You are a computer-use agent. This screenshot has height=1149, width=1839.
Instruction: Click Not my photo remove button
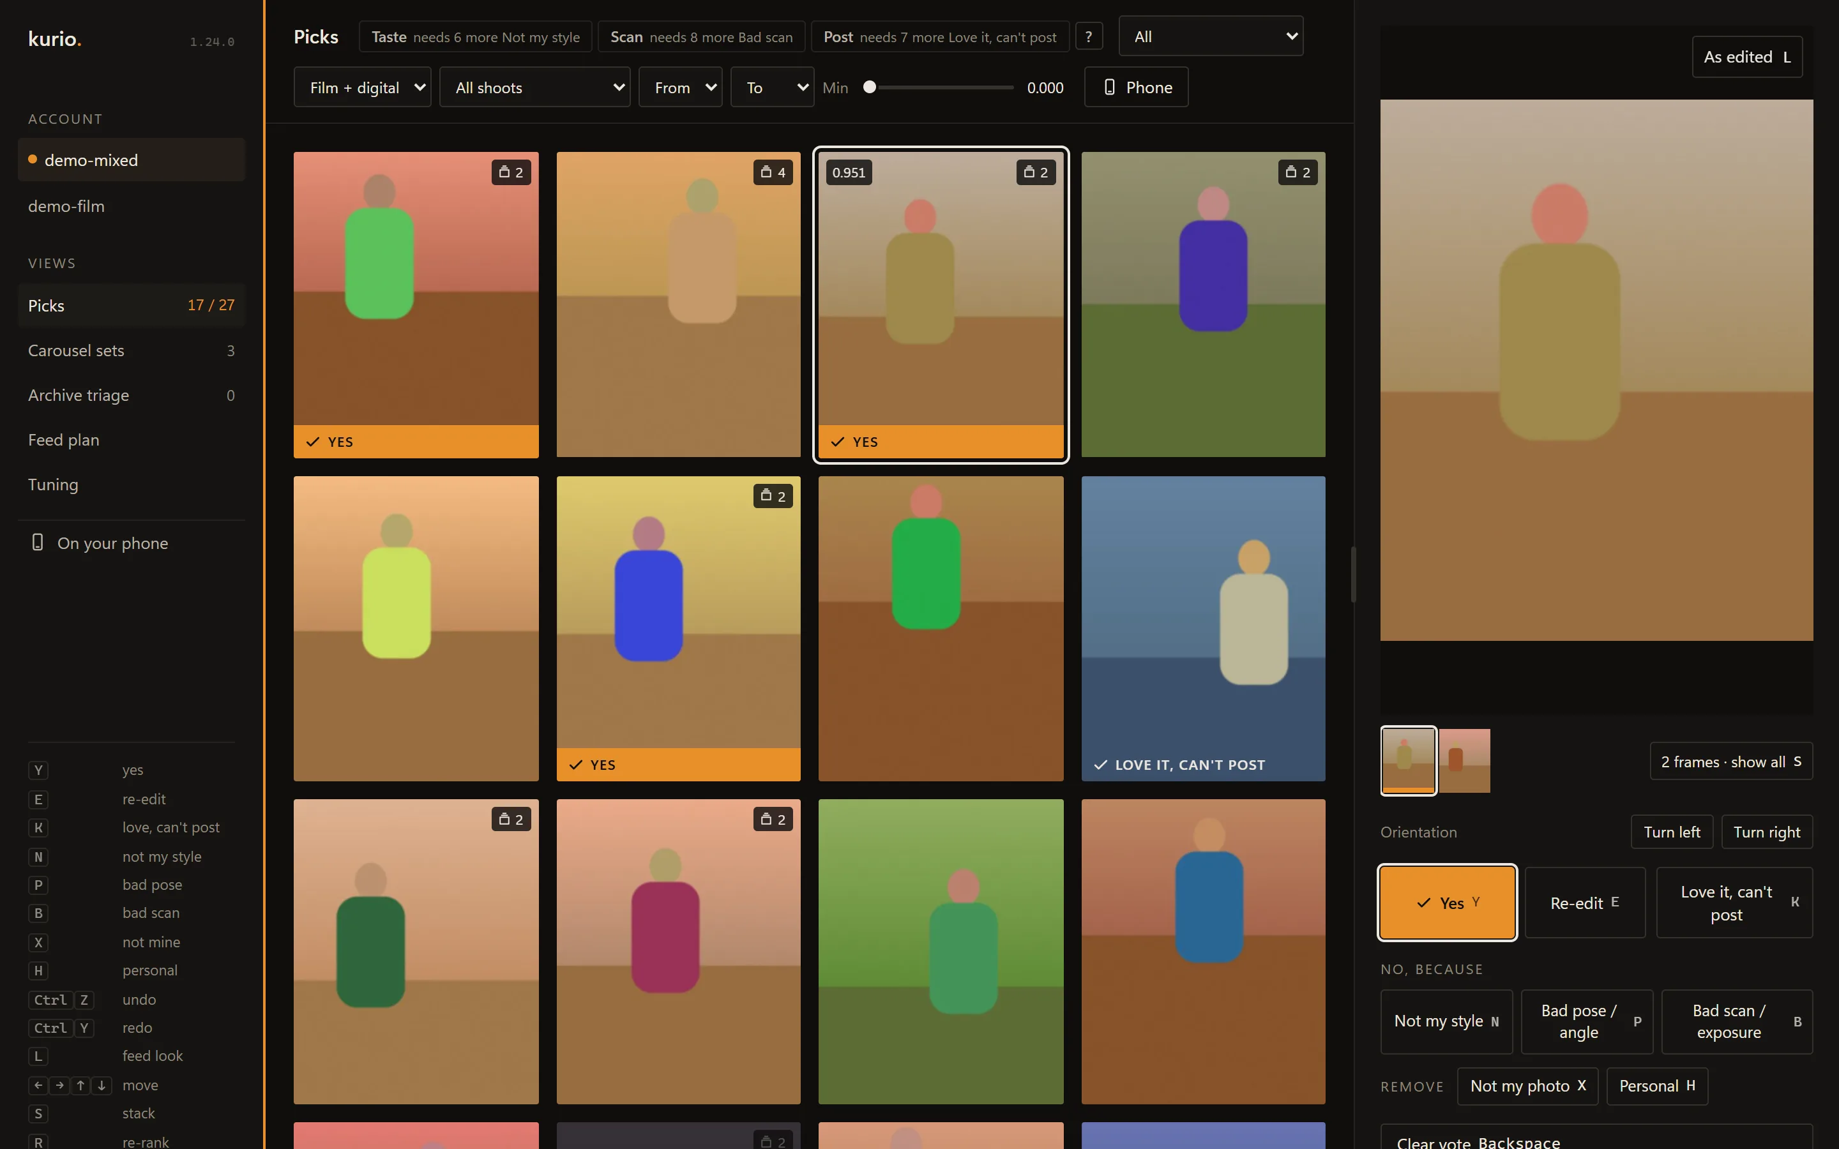click(x=1527, y=1086)
